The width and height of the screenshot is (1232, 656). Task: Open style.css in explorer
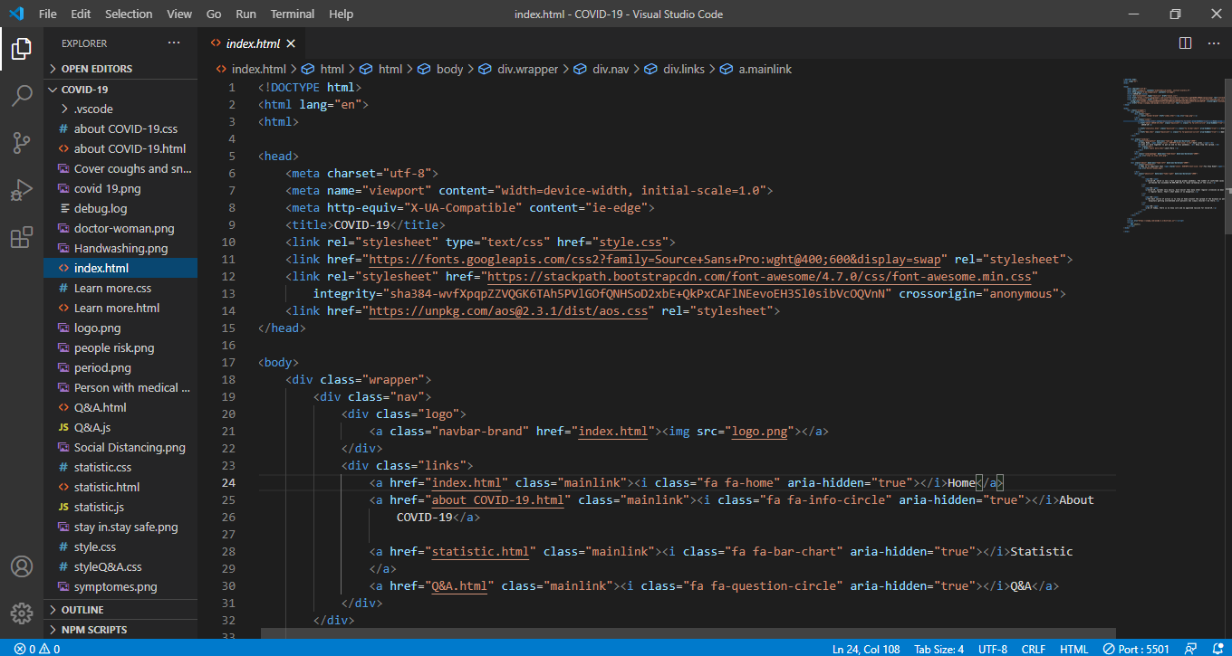tap(120, 547)
